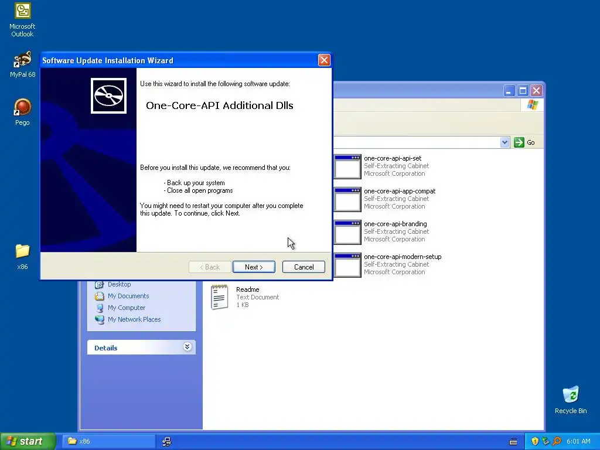Open the Desktop link in Other Places
600x450 pixels.
[120, 284]
